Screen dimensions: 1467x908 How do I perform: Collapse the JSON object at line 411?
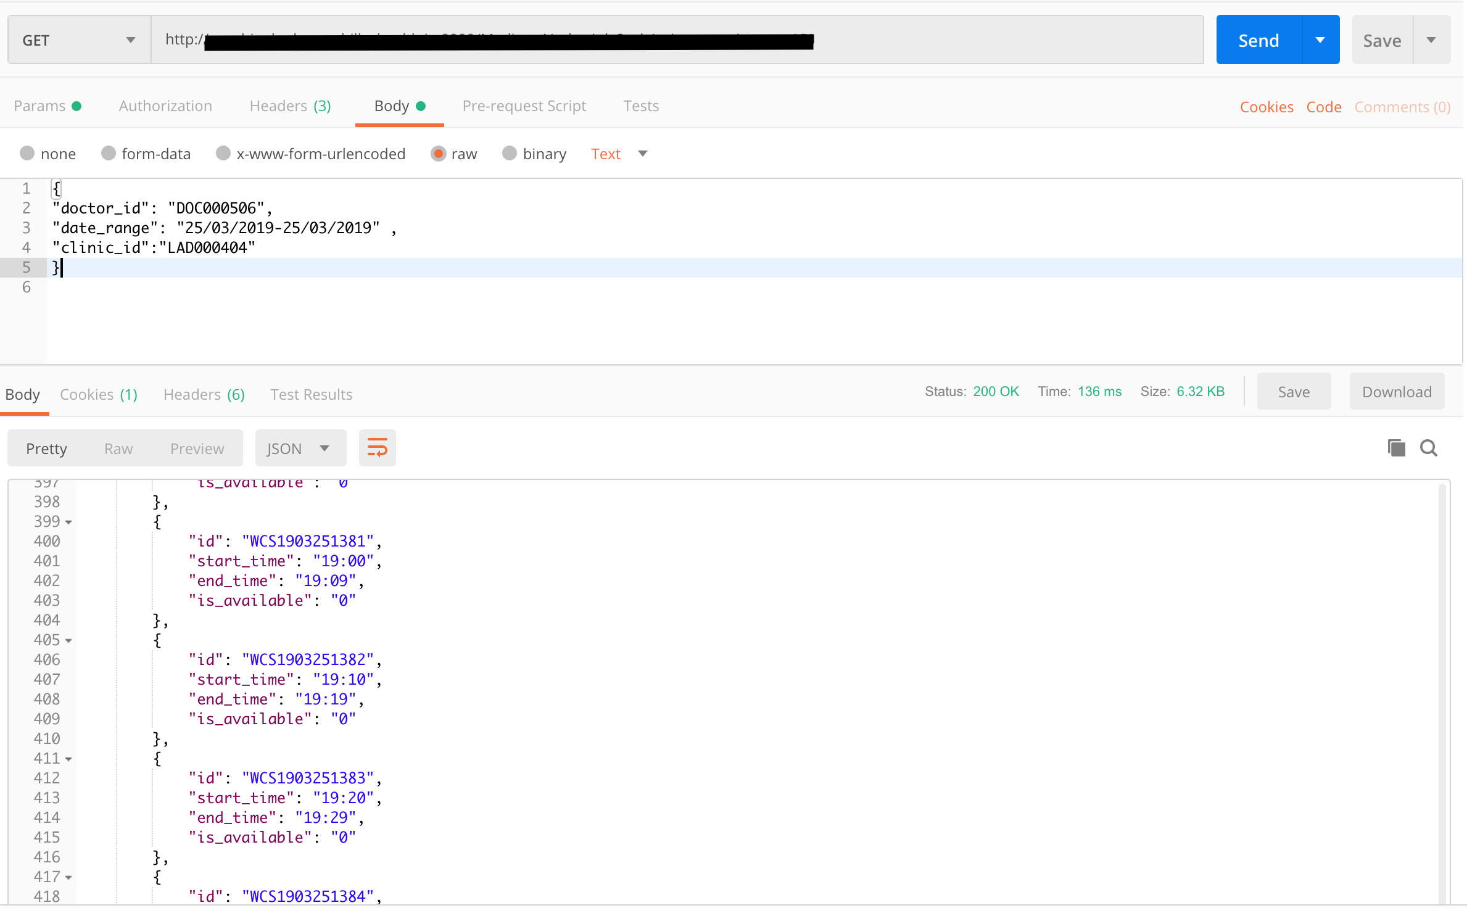tap(68, 759)
